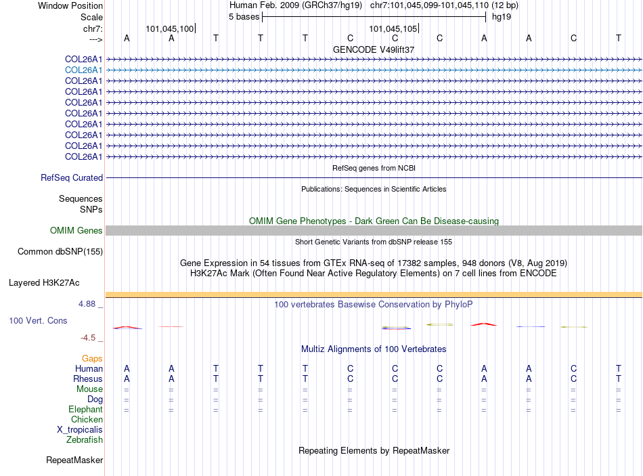The image size is (643, 476).
Task: Click the -4.5 PhyloP lower scale value
Action: pyautogui.click(x=88, y=338)
